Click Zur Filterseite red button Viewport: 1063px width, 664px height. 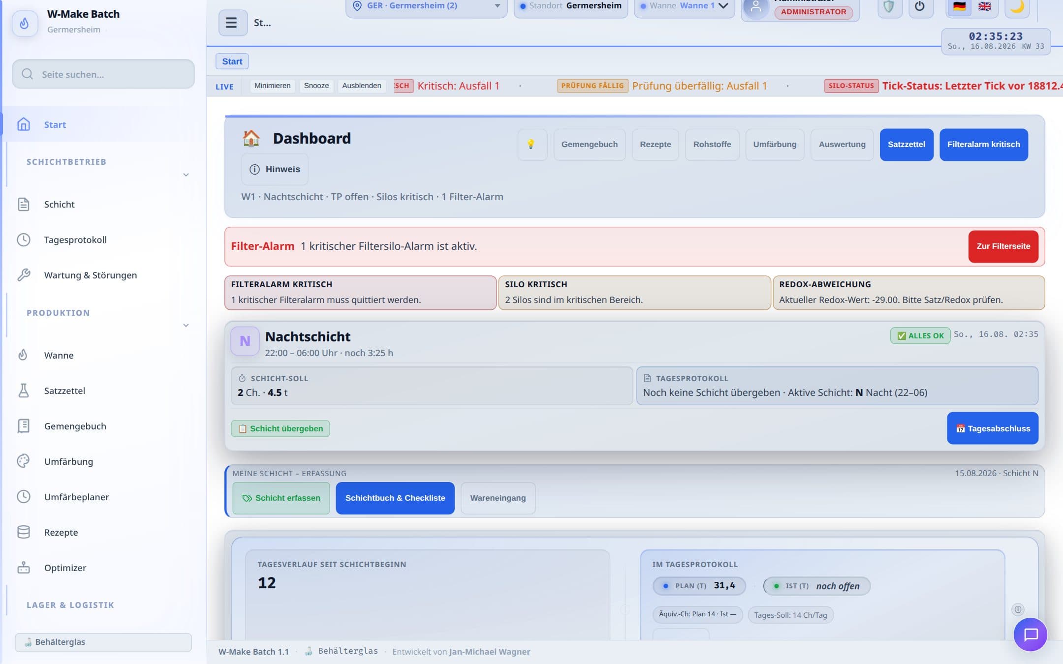tap(1003, 246)
